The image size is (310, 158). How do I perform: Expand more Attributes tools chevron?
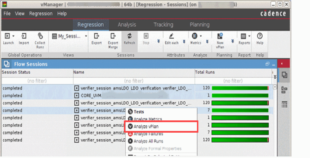tap(184, 41)
